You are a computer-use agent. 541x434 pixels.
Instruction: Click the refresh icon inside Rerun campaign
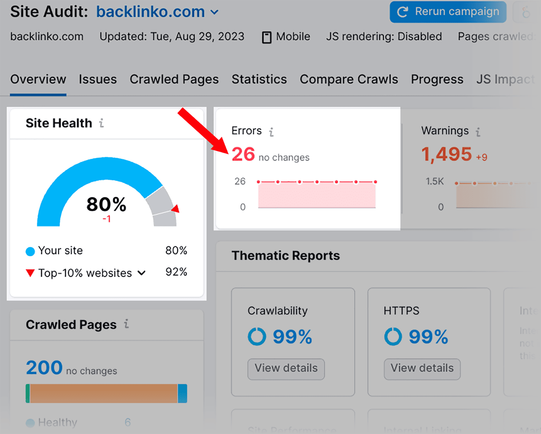coord(402,11)
